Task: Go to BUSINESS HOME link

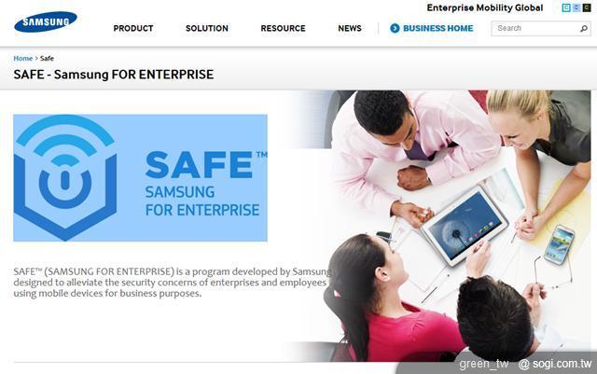Action: [437, 28]
